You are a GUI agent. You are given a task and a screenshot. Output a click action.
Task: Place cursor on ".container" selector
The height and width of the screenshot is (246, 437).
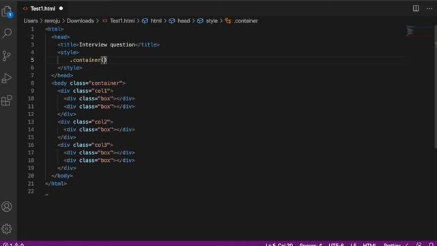coord(85,60)
